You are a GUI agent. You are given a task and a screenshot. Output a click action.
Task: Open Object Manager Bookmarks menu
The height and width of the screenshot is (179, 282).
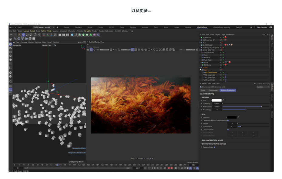tap(230, 34)
